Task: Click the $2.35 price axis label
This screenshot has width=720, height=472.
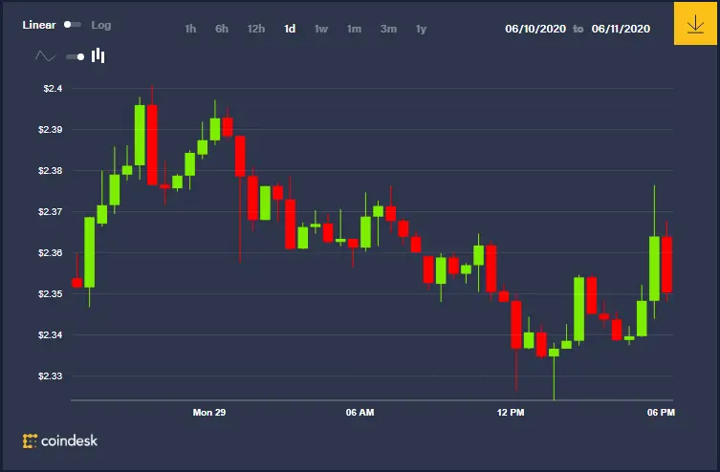Action: pyautogui.click(x=51, y=293)
